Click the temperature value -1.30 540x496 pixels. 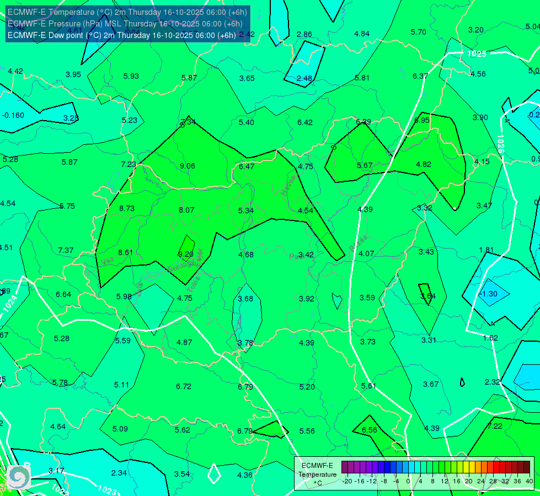point(488,294)
